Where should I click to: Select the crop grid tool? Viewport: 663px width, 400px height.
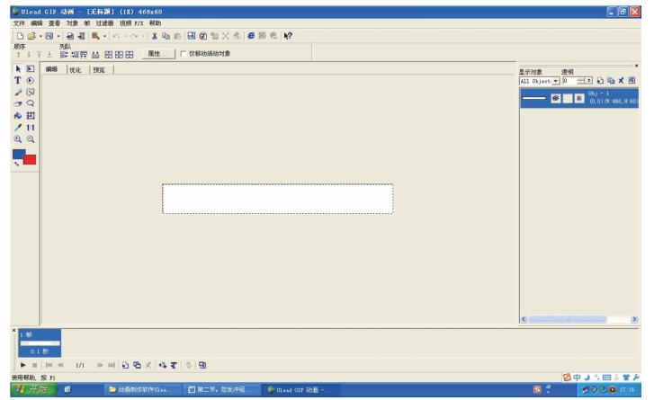pyautogui.click(x=31, y=115)
